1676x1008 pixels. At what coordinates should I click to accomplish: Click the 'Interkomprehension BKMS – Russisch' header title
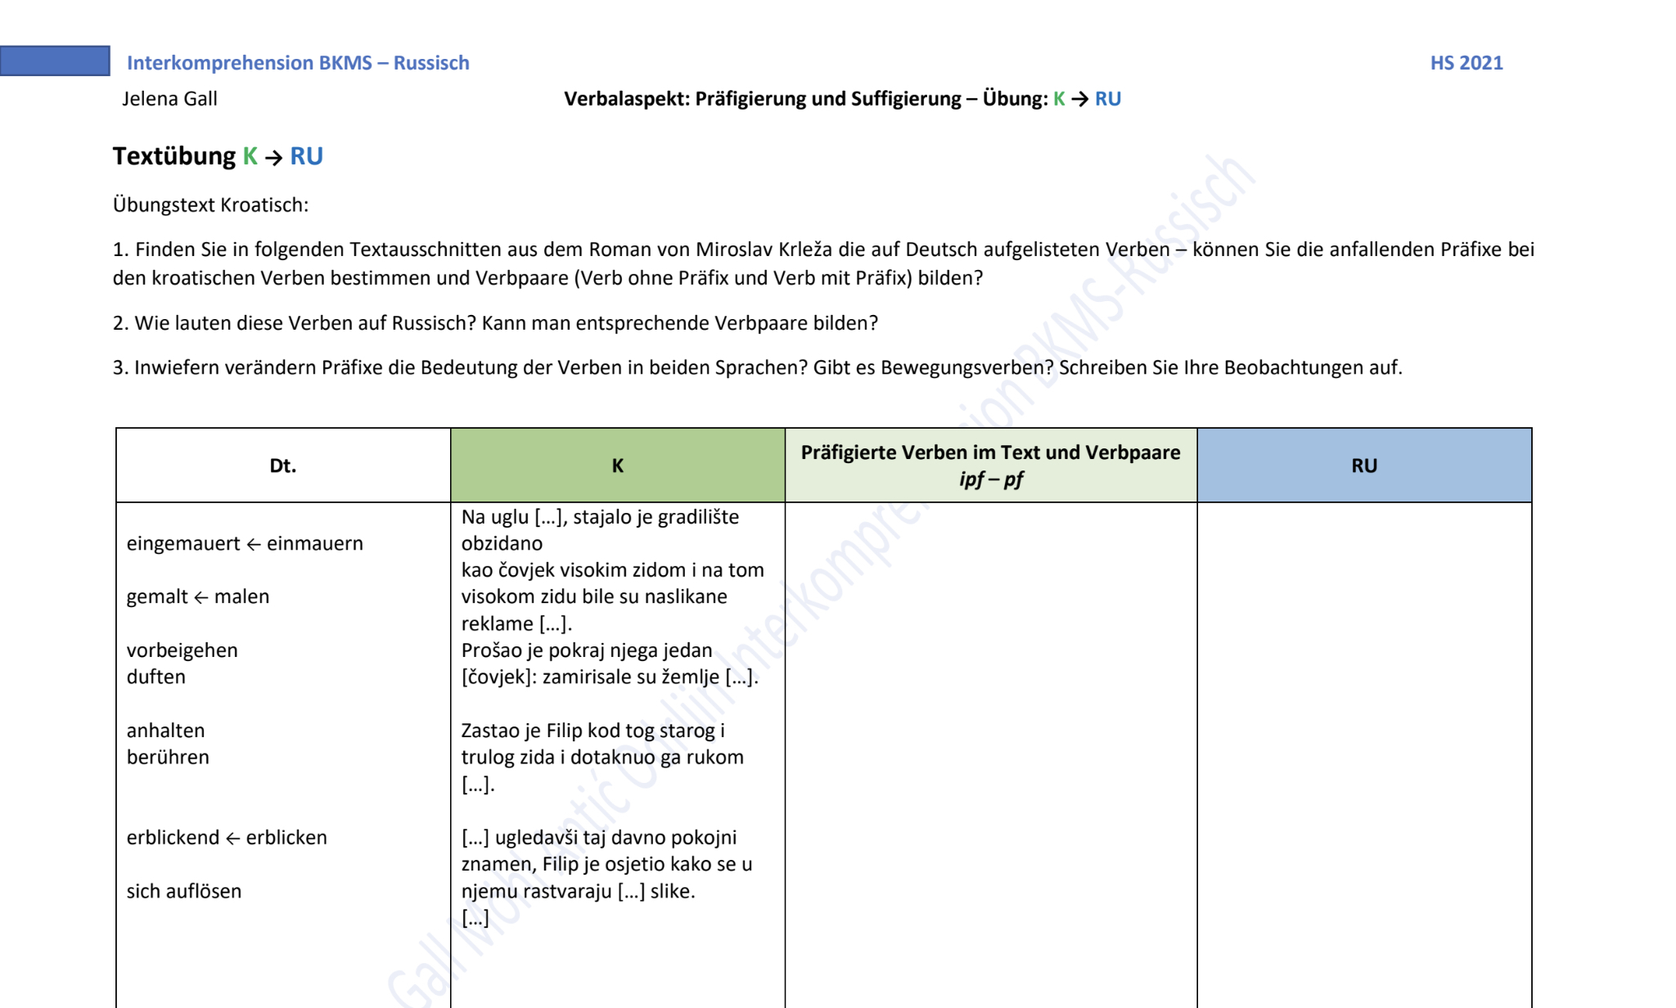click(x=298, y=63)
